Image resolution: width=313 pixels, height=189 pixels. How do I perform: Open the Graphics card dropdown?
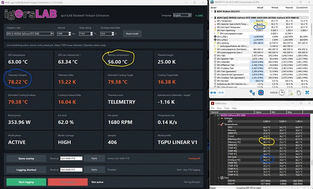[x=30, y=34]
